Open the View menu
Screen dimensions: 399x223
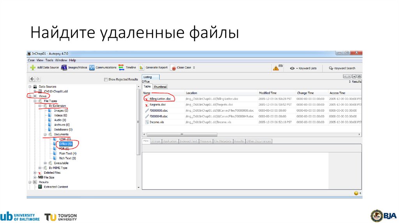[40, 60]
